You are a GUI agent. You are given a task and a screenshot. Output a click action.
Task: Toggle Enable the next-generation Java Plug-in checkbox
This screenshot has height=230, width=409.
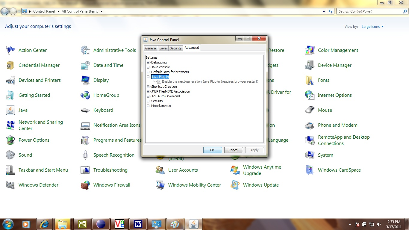(159, 81)
